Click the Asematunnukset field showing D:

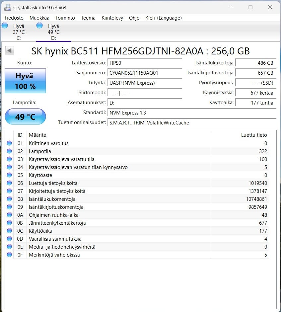[x=145, y=103]
